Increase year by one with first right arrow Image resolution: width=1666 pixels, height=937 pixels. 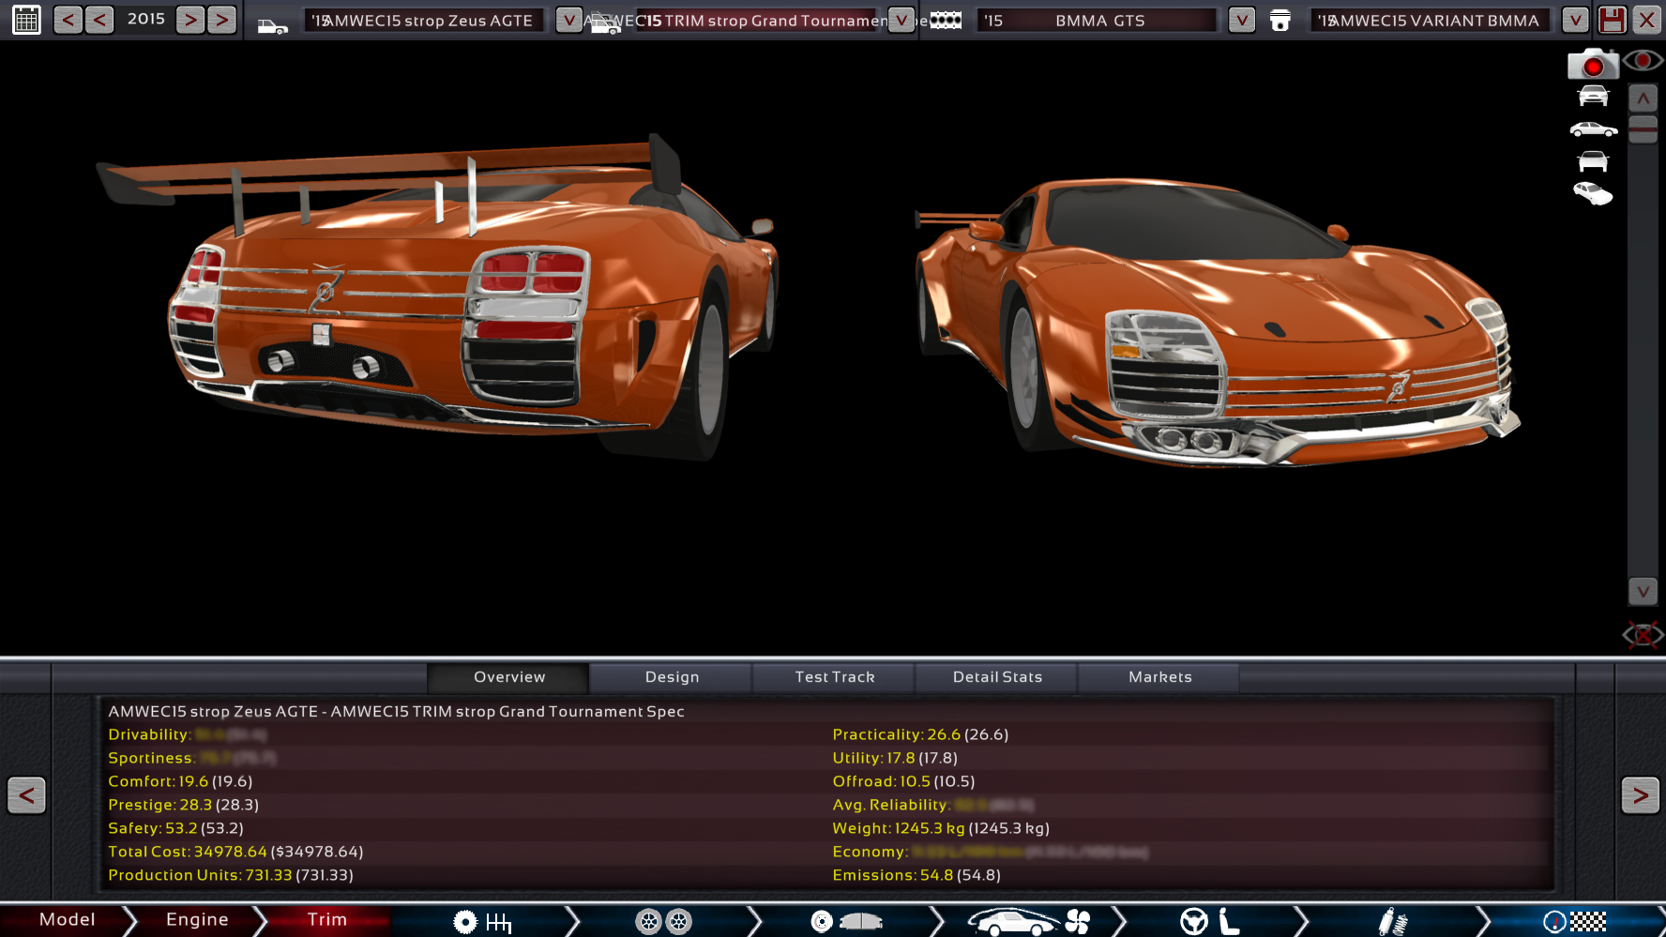[190, 20]
